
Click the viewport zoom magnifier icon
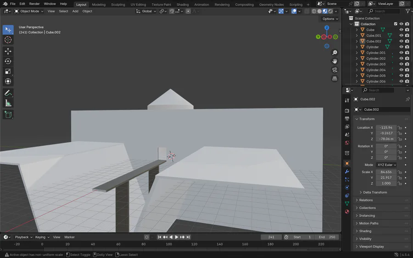335,53
